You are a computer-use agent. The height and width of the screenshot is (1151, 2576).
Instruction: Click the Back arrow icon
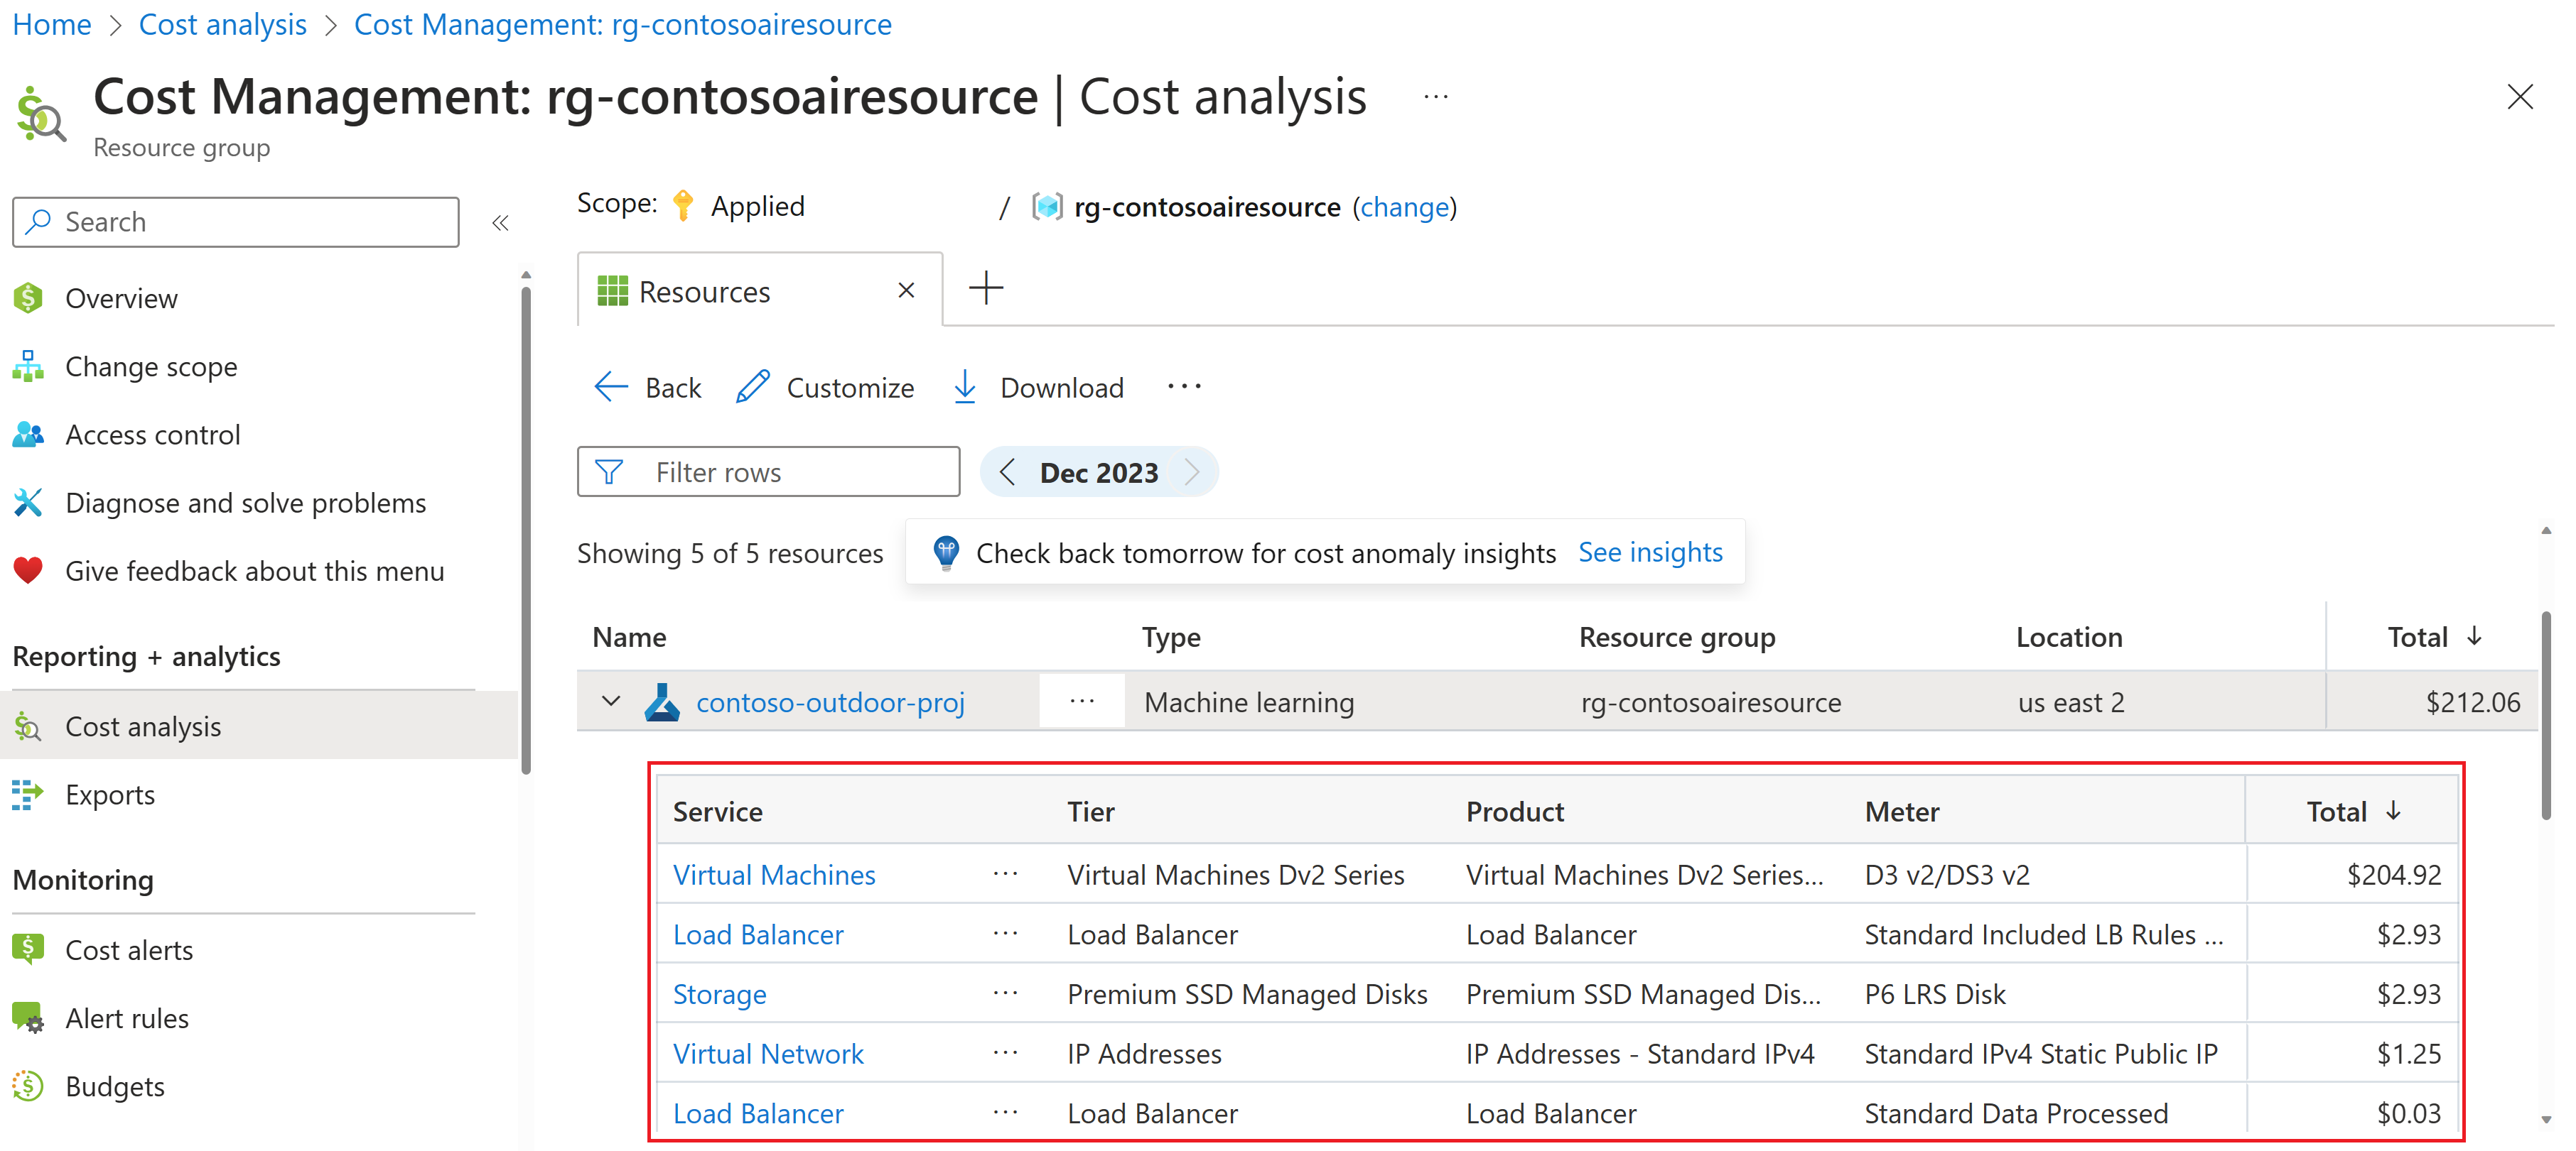click(x=610, y=387)
